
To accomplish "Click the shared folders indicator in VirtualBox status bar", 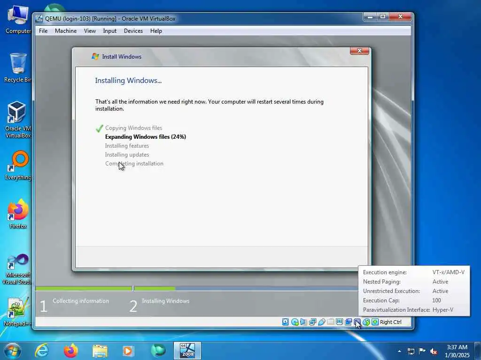I will (x=330, y=322).
